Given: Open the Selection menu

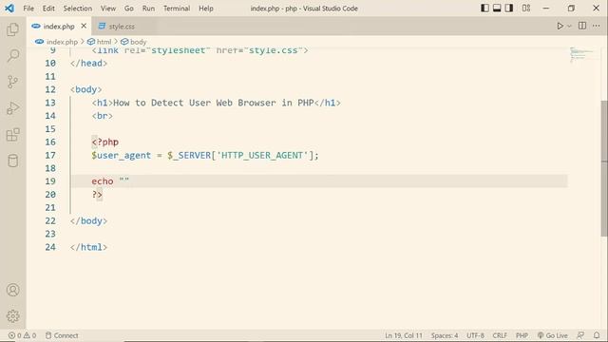Looking at the screenshot, I should 78,9.
